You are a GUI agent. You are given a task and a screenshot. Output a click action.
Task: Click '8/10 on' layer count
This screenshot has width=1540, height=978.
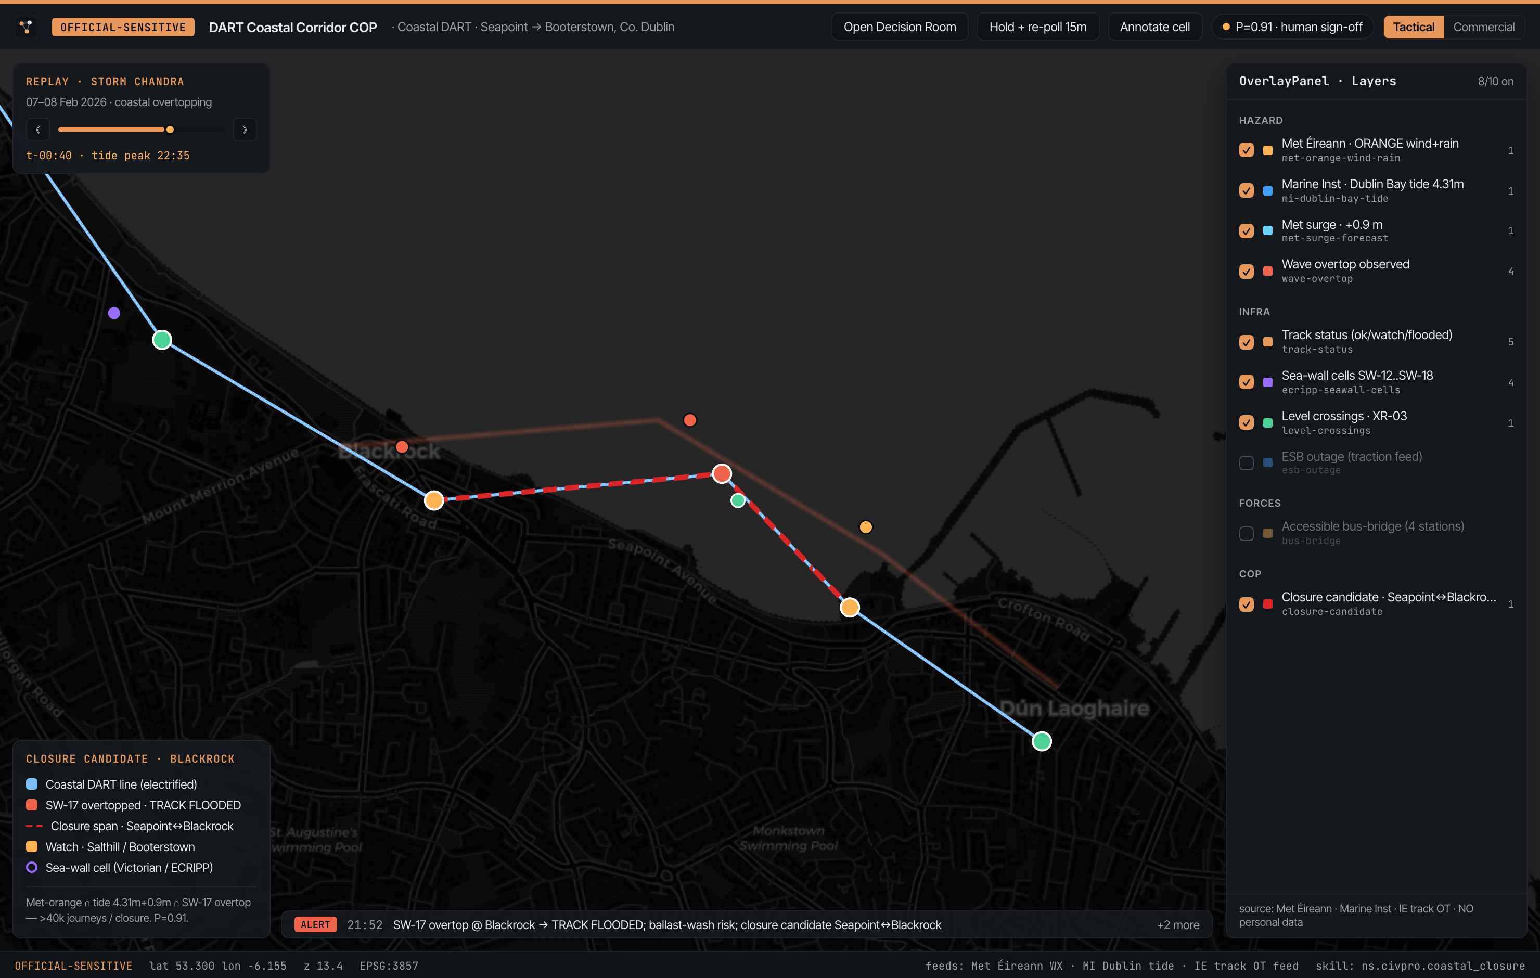point(1495,81)
